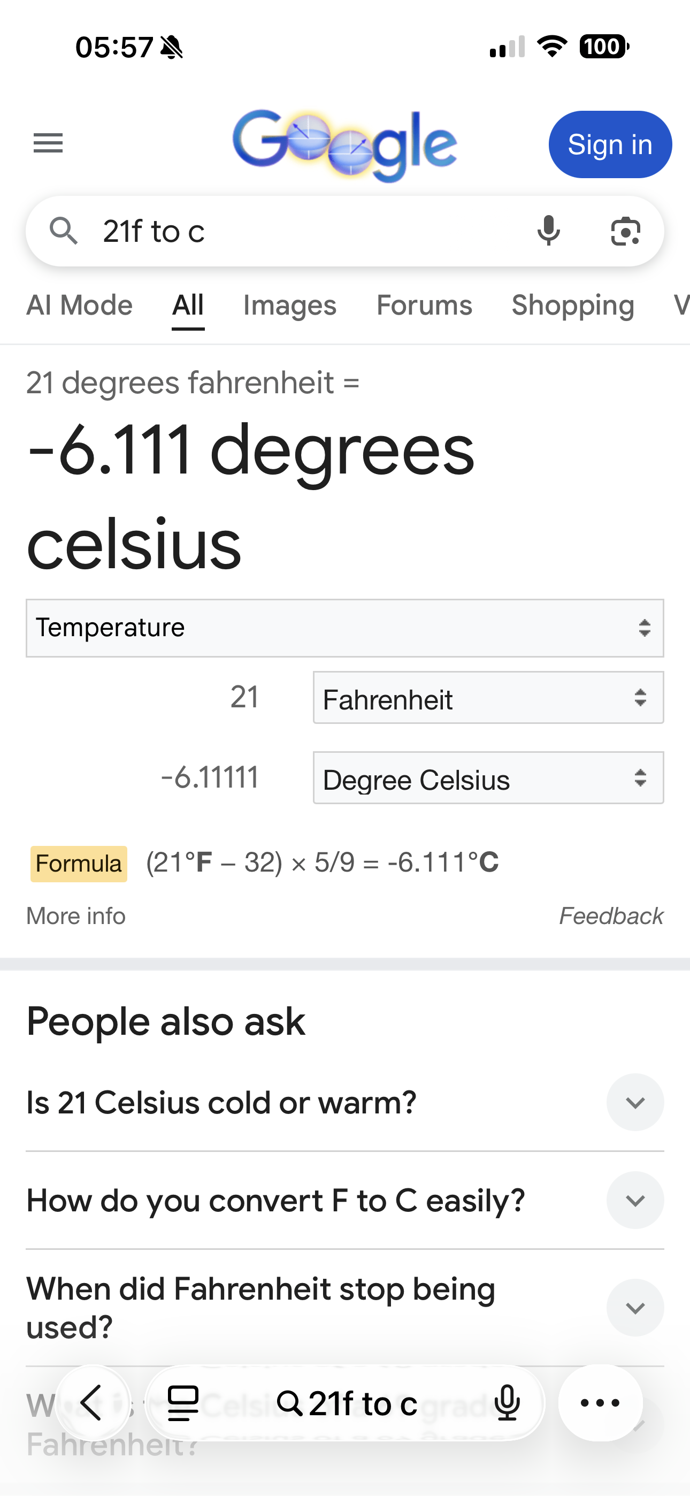The image size is (690, 1496).
Task: Open Google Lens camera search icon
Action: pyautogui.click(x=625, y=231)
